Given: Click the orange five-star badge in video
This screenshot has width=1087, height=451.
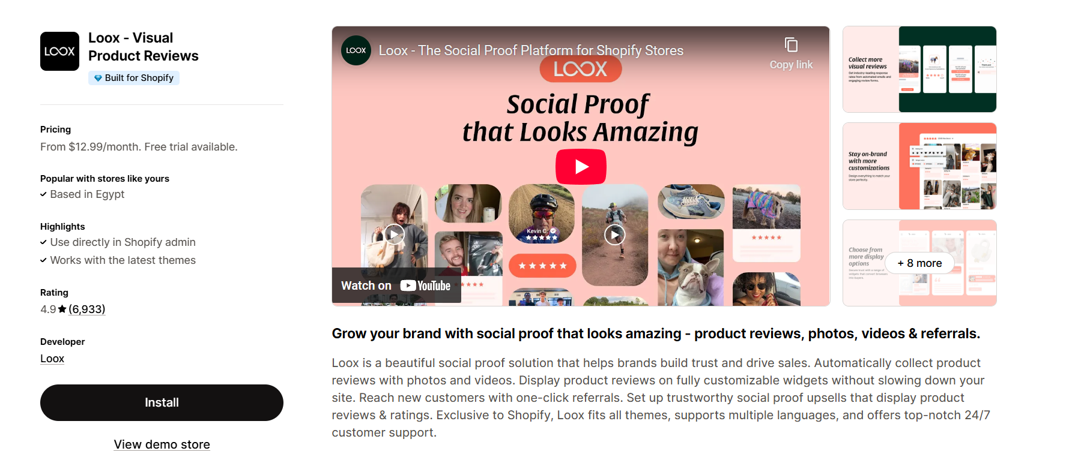Looking at the screenshot, I should tap(542, 266).
